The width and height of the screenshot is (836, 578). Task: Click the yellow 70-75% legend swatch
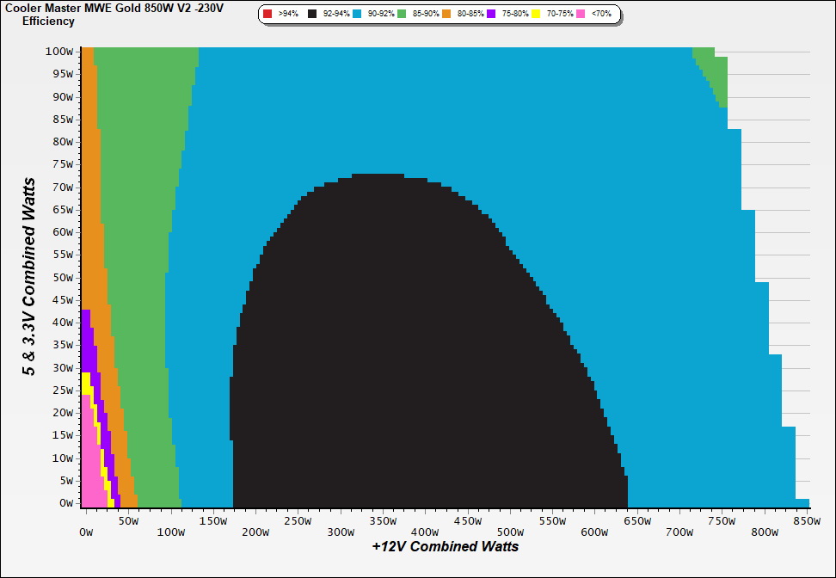(x=536, y=15)
